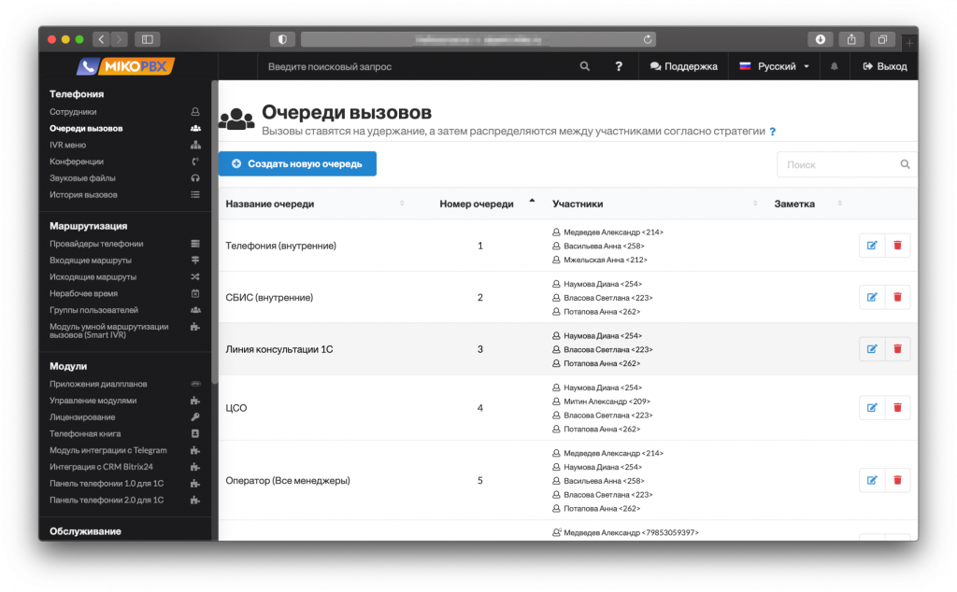The height and width of the screenshot is (592, 957).
Task: Click the Выход logout link
Action: [x=885, y=66]
